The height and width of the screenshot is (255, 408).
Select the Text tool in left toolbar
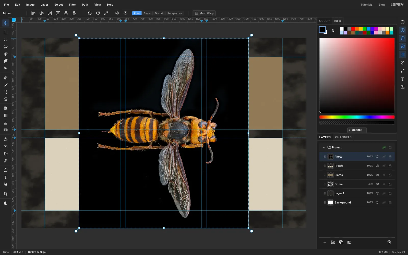[x=6, y=177]
